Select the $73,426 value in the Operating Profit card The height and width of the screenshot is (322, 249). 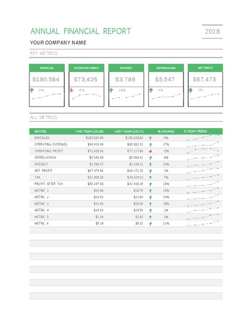tap(86, 79)
